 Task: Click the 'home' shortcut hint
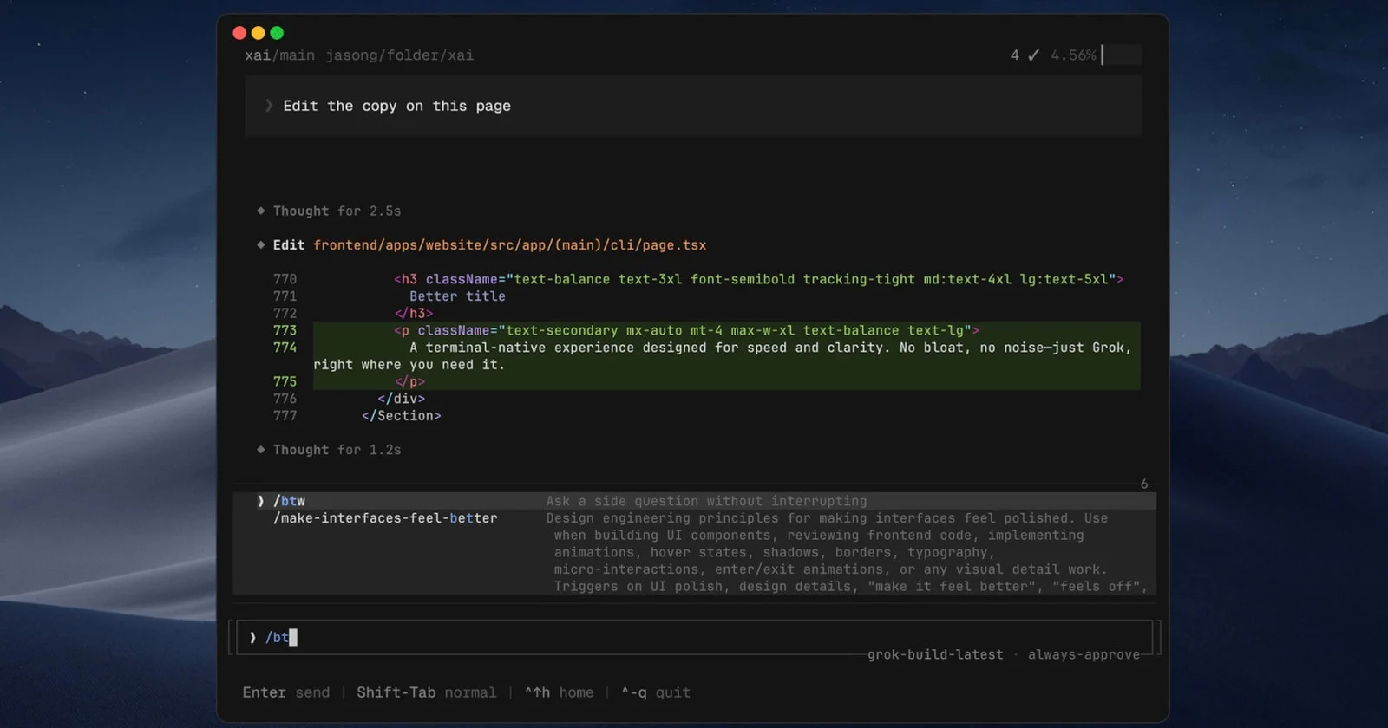coord(560,692)
